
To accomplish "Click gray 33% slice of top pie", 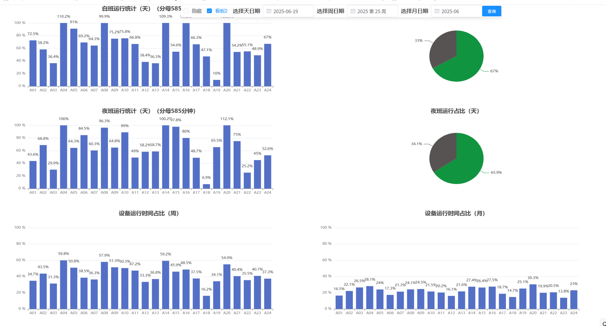I will coord(444,48).
